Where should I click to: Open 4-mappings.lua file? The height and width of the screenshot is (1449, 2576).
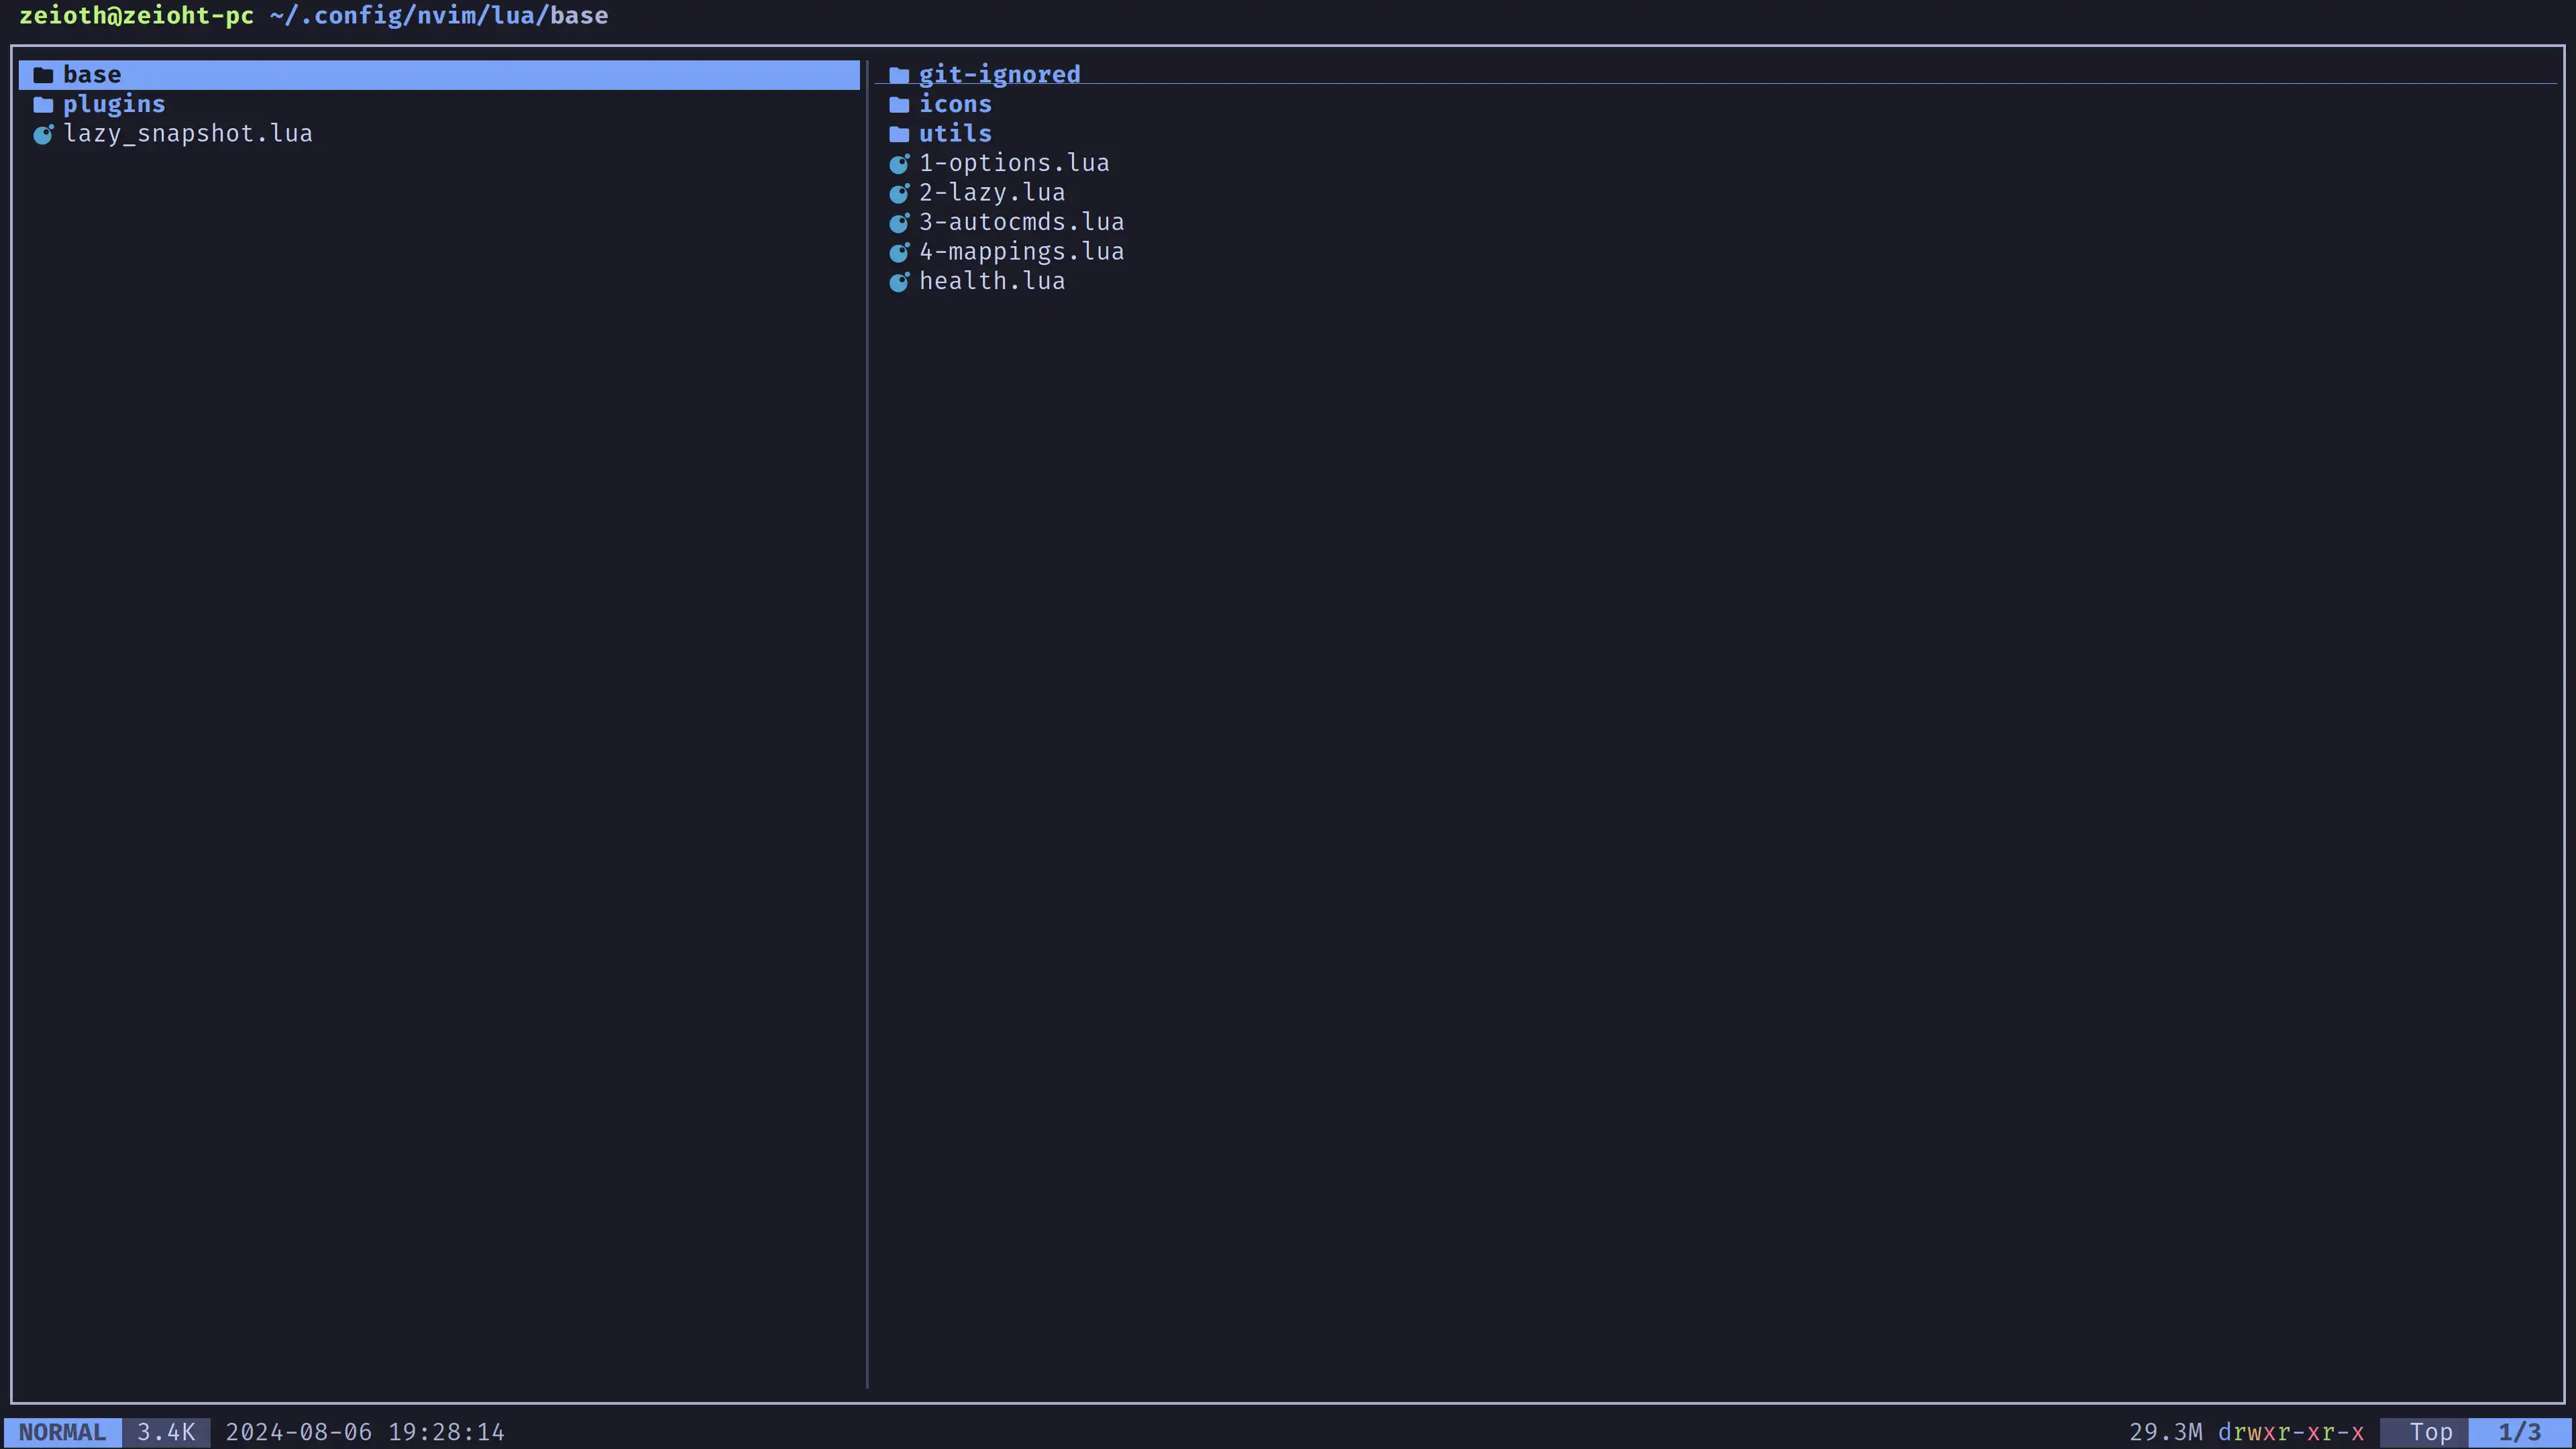point(1021,250)
